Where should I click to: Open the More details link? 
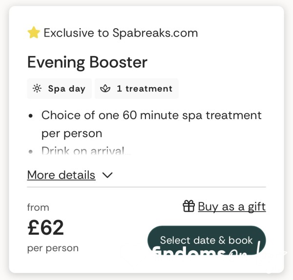[x=62, y=175]
